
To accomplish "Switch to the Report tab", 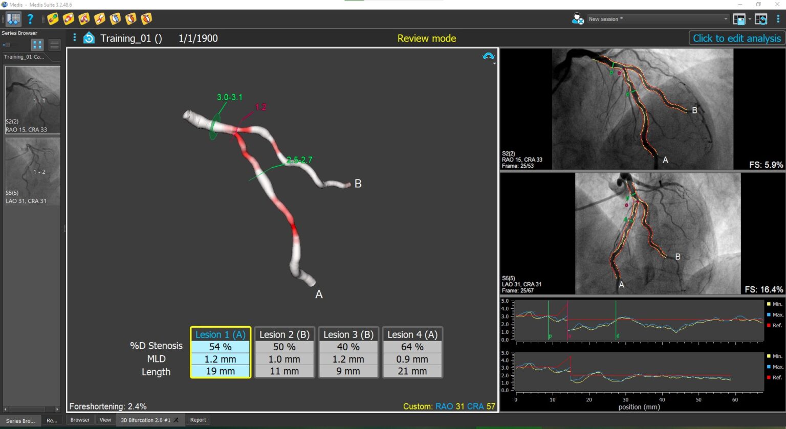I will click(x=198, y=420).
